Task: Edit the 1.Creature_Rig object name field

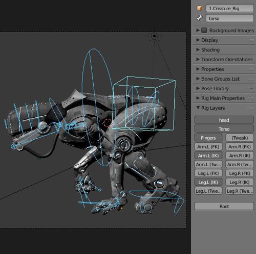Action: (230, 8)
